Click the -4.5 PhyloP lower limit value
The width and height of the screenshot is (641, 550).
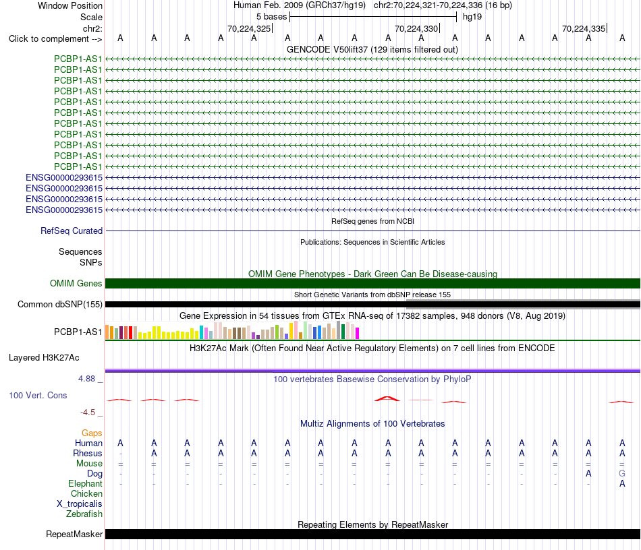coord(88,413)
